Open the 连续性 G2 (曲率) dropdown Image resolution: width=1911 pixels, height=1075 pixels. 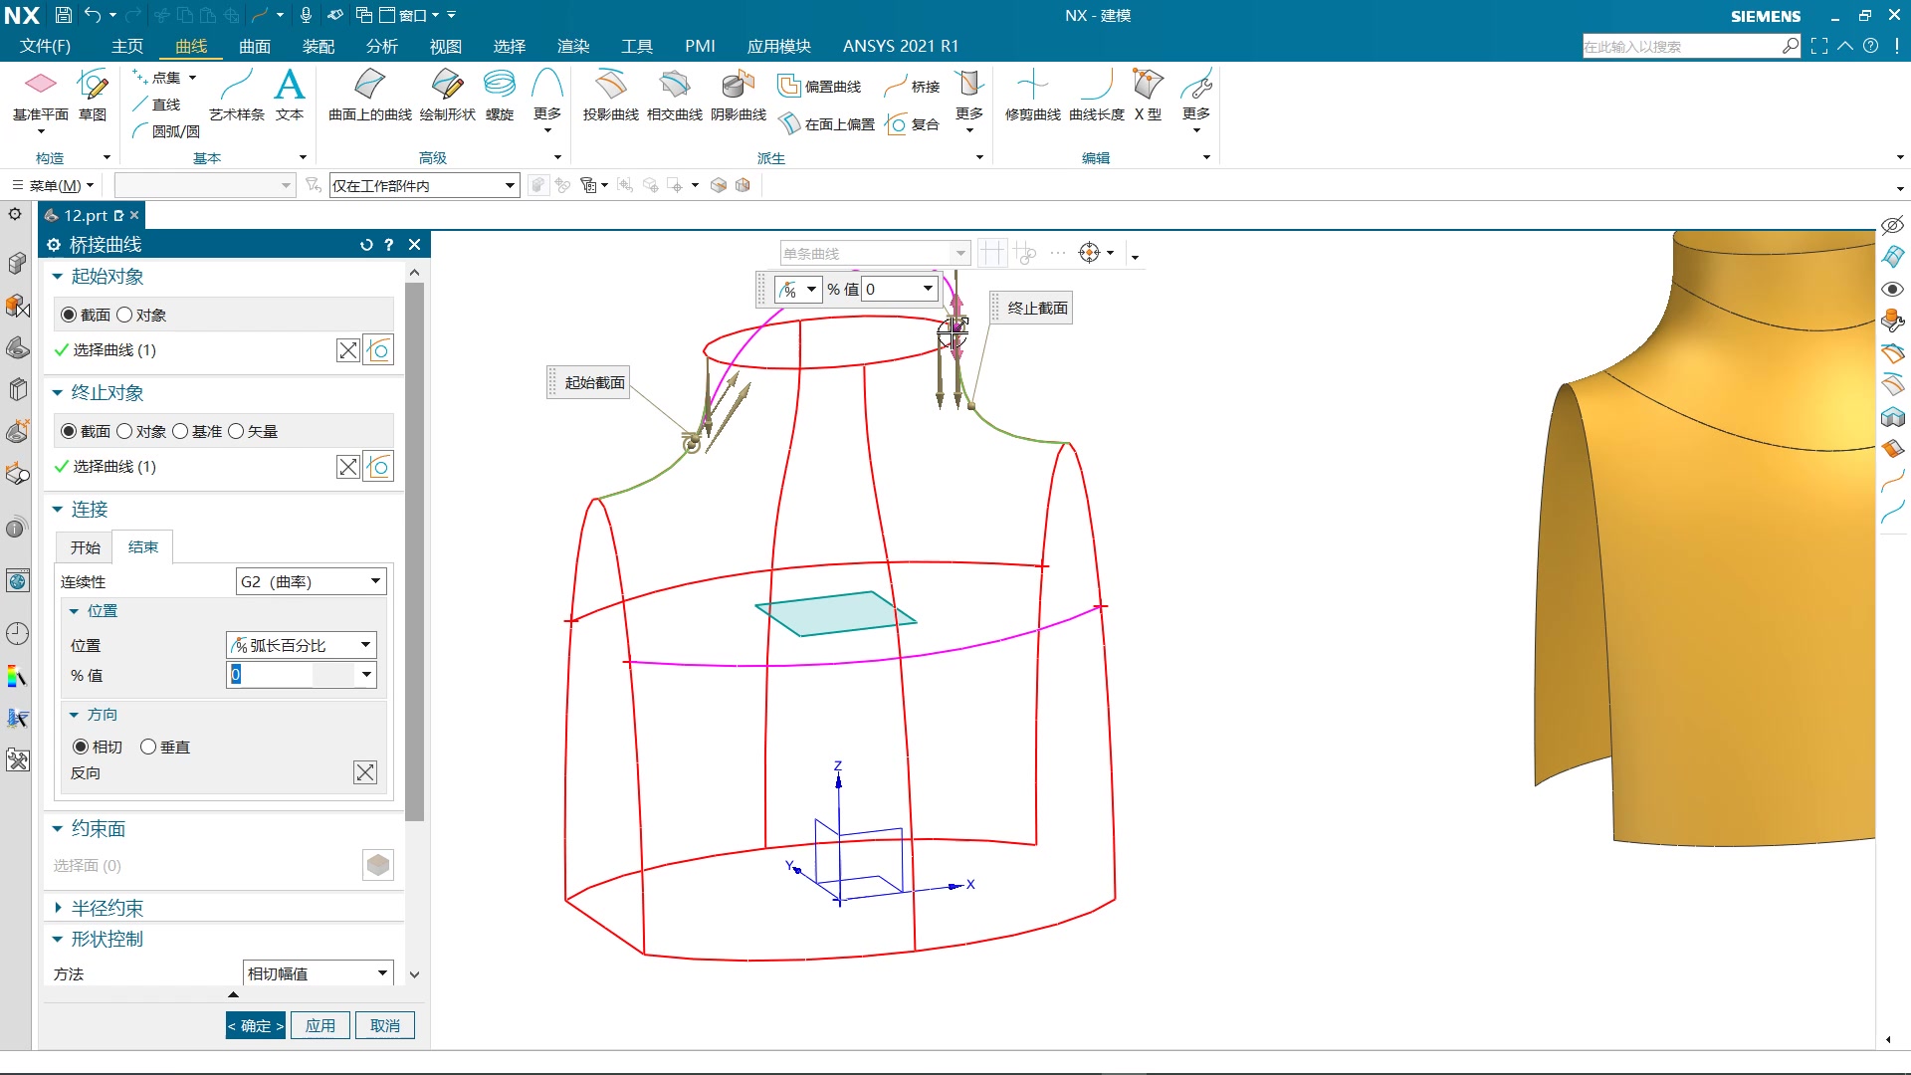point(311,581)
